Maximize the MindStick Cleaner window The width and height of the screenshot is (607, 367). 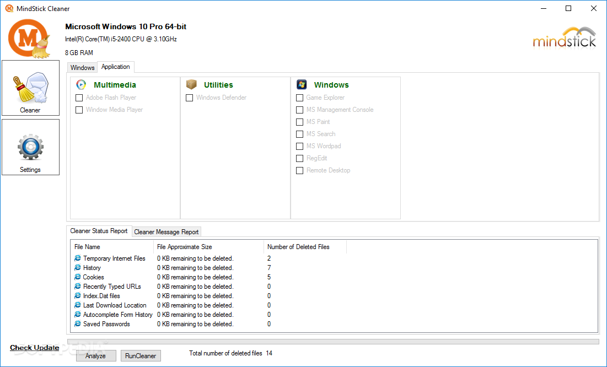click(568, 8)
